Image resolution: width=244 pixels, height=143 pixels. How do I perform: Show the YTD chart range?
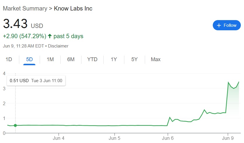(92, 59)
